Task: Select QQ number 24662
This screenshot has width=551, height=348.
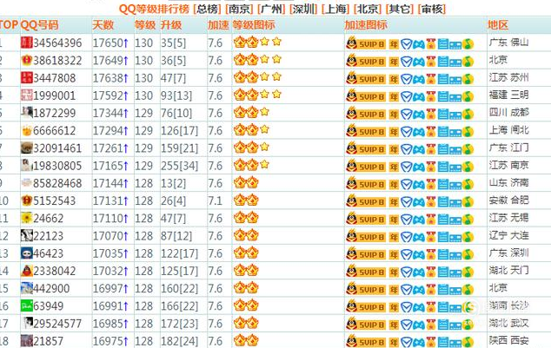Action: click(49, 218)
